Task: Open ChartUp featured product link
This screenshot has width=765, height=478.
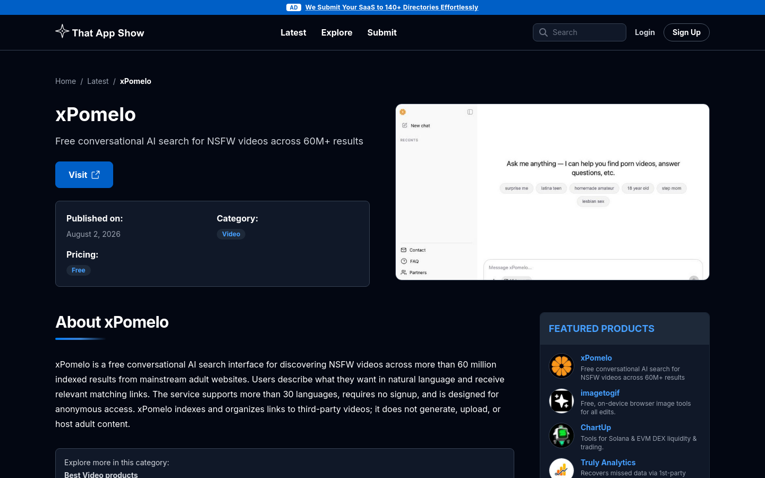Action: coord(596,428)
